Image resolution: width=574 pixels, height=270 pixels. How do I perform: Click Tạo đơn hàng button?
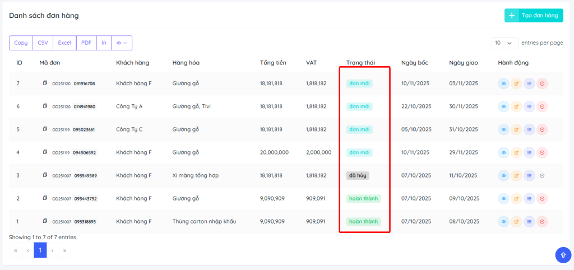pos(534,16)
